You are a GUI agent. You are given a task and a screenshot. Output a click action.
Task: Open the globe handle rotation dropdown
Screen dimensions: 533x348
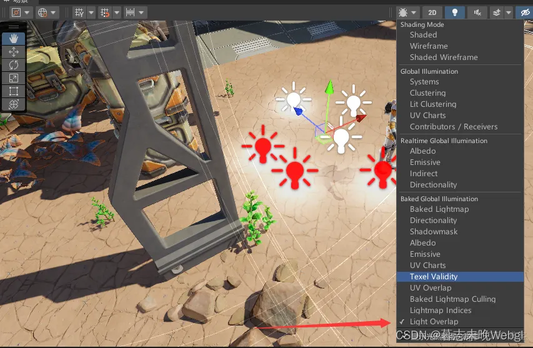tap(53, 13)
